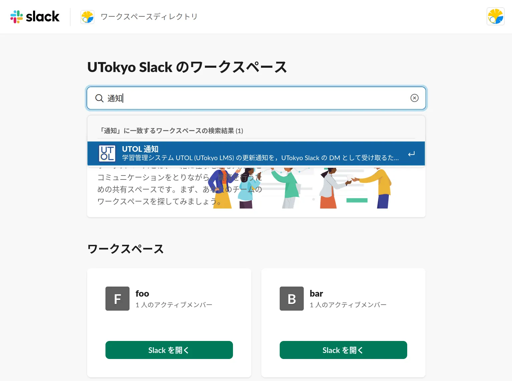This screenshot has height=381, width=512.
Task: Click the team illustration banner image
Action: click(x=330, y=190)
